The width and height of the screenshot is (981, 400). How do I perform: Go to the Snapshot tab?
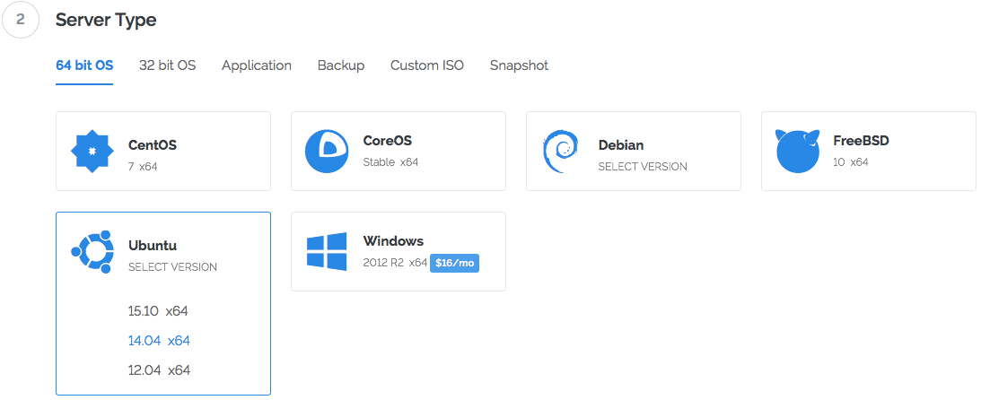[x=520, y=65]
